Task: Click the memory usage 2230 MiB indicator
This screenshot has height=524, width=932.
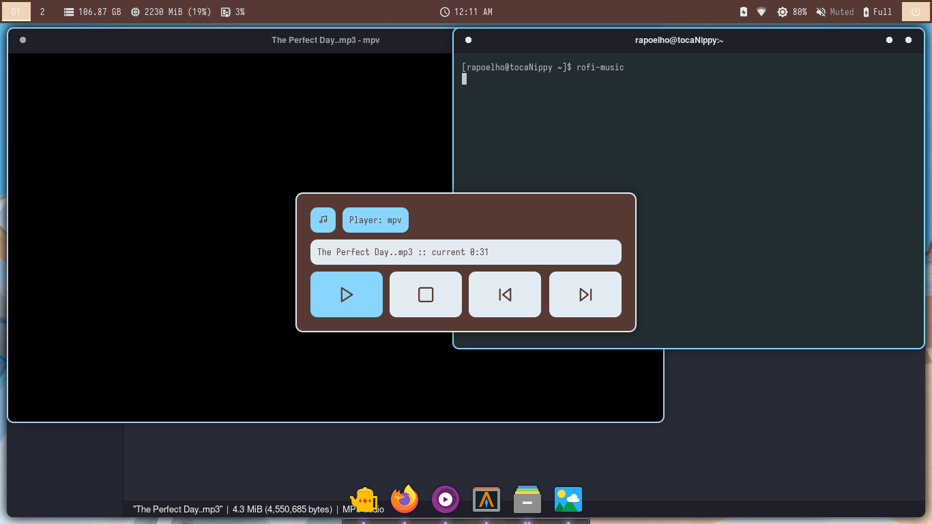Action: 171,12
